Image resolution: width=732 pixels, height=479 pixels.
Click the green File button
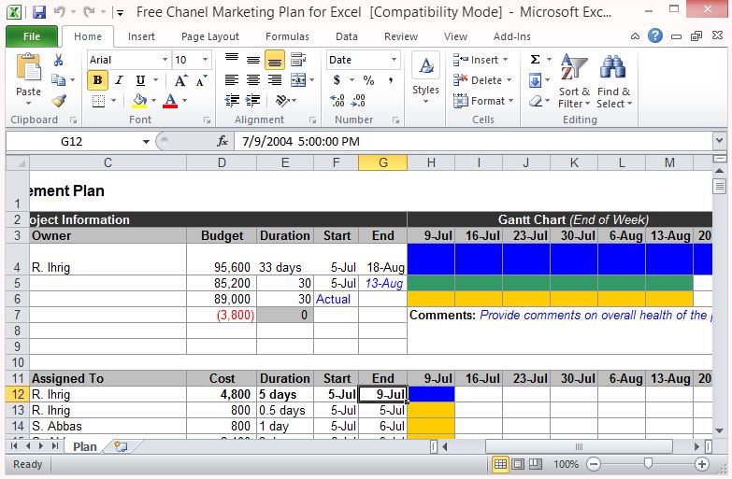31,36
